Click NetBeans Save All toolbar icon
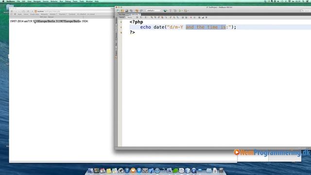311x175 pixels. pos(131,11)
